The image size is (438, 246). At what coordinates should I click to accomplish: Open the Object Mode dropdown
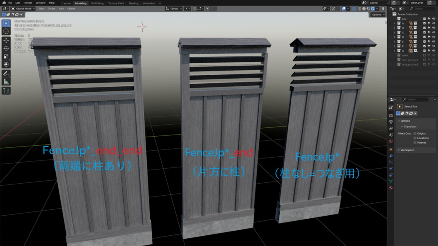pyautogui.click(x=23, y=9)
